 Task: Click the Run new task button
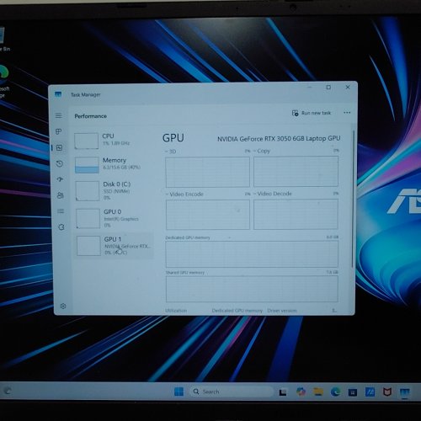(x=312, y=113)
